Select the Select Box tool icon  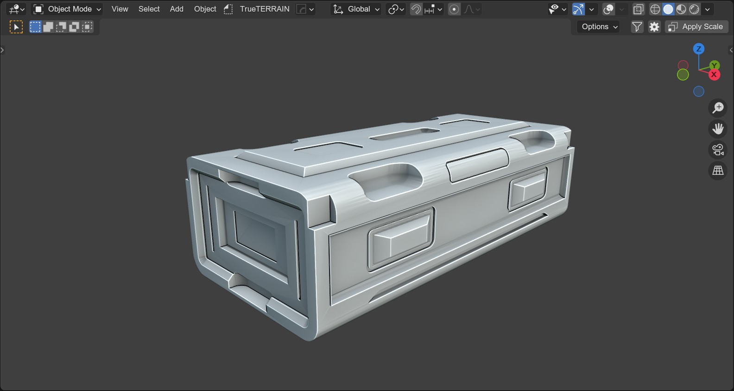click(16, 27)
